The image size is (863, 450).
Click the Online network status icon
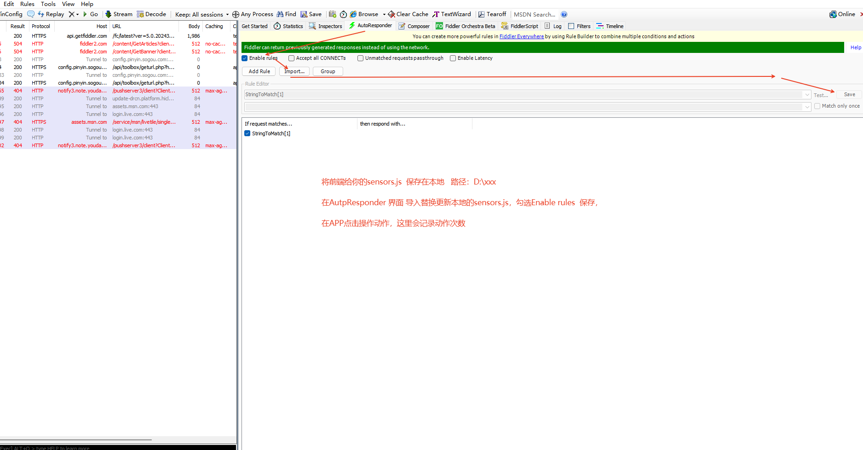[x=833, y=14]
